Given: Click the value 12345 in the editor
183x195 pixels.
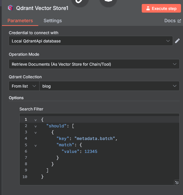Looking at the screenshot, I should [x=91, y=151].
